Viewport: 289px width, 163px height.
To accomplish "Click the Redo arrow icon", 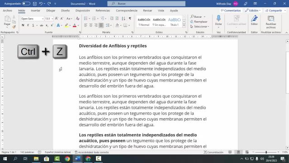I will pyautogui.click(x=49, y=4).
